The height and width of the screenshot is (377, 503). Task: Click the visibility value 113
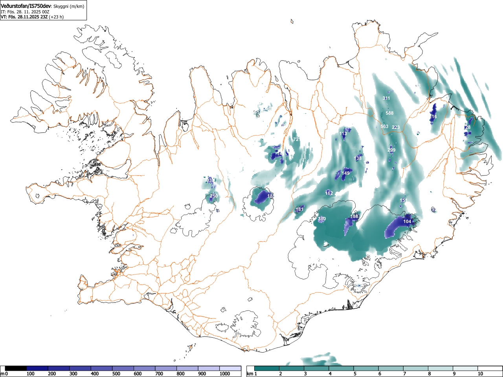tap(343, 134)
